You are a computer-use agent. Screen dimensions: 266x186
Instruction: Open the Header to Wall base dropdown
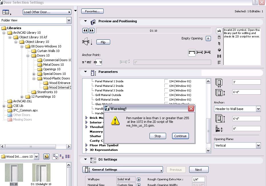click(x=237, y=109)
